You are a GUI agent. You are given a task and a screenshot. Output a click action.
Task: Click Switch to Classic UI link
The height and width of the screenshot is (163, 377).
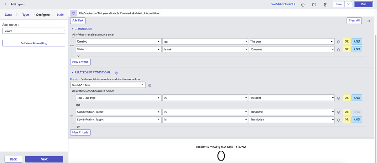[x=283, y=4]
